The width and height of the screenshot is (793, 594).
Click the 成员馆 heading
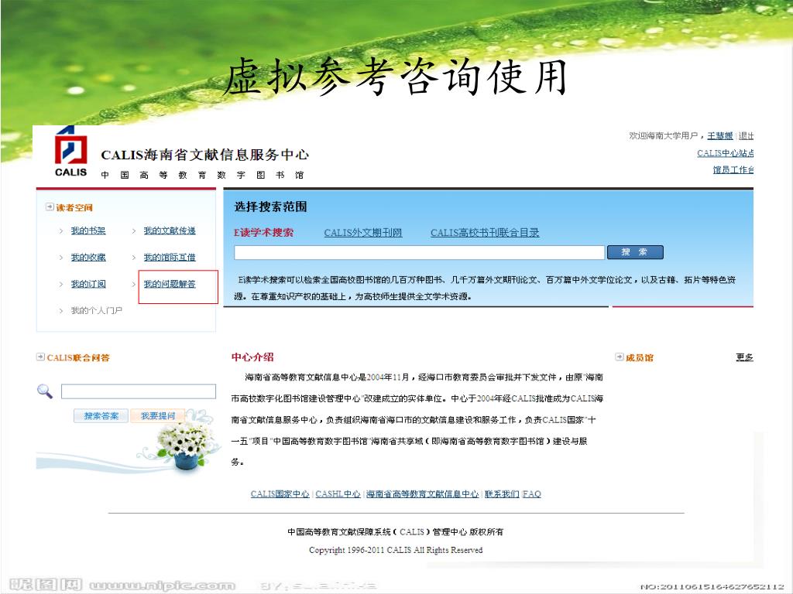click(x=640, y=357)
